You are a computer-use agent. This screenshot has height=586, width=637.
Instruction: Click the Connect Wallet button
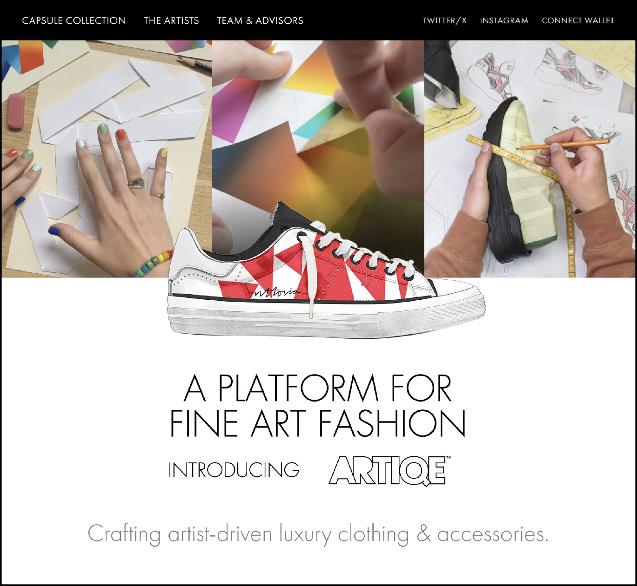[578, 20]
